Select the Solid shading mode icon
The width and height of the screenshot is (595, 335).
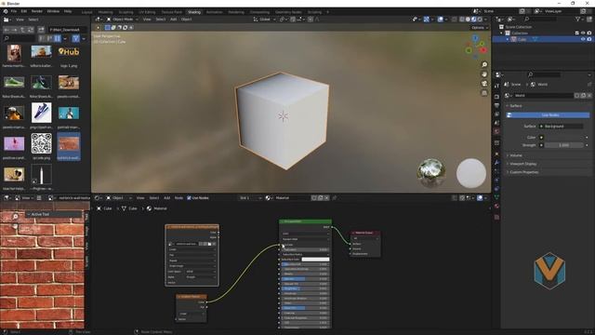(x=468, y=19)
